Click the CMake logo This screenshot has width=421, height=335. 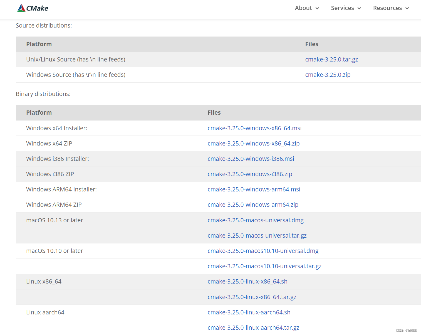click(x=33, y=8)
